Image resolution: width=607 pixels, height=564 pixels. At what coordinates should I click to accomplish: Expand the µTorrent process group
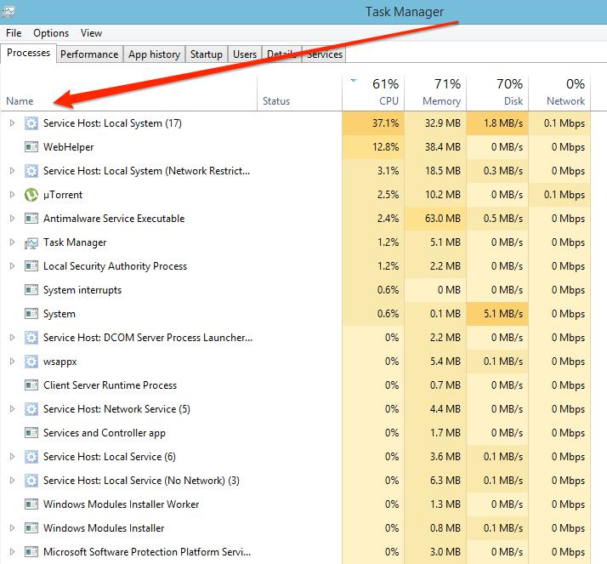point(12,195)
